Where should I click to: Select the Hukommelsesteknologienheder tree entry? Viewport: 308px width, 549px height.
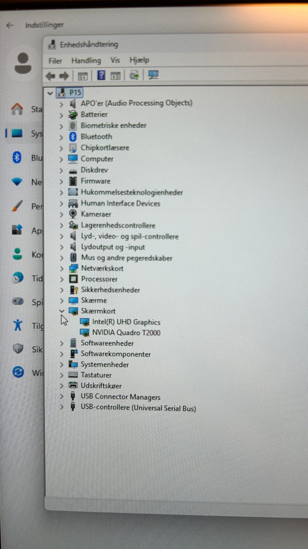(132, 192)
